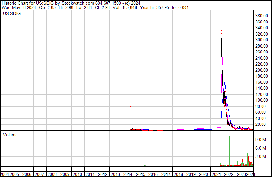Click the 200.00 price axis label
Image resolution: width=272 pixels, height=177 pixels.
(x=262, y=70)
